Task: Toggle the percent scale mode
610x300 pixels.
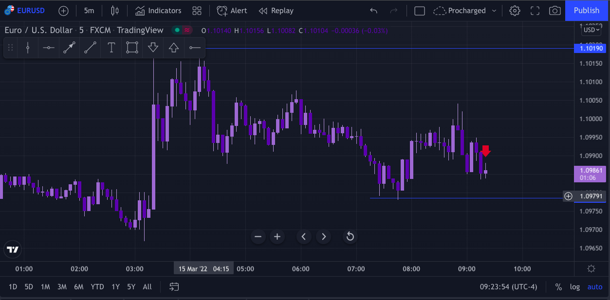Action: coord(558,287)
